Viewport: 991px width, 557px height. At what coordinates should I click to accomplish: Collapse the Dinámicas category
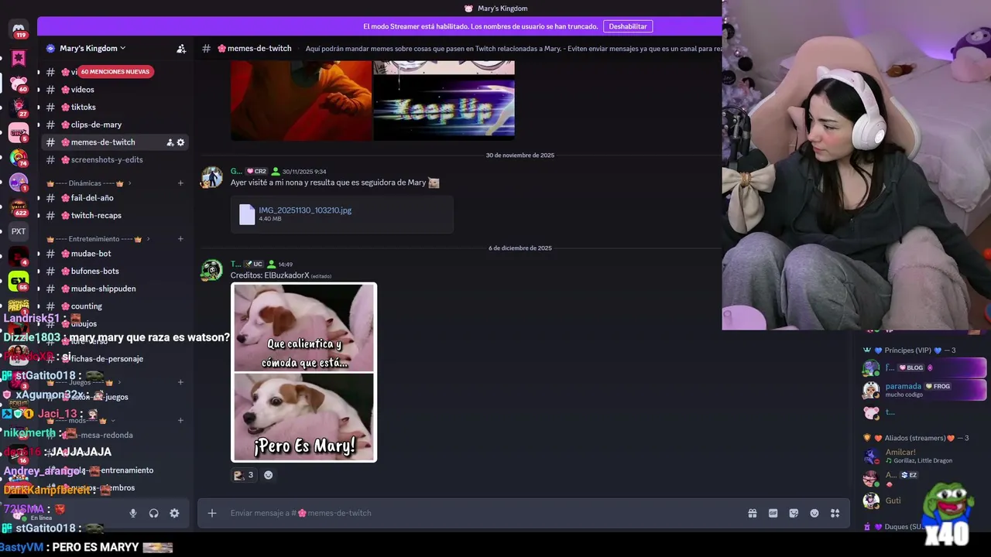pyautogui.click(x=85, y=183)
